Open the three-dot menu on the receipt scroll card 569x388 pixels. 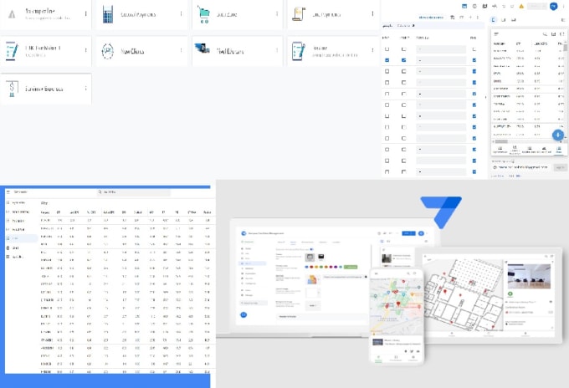click(372, 13)
